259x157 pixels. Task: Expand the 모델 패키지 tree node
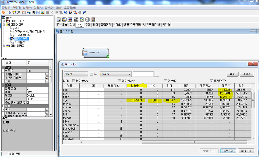click(x=4, y=46)
